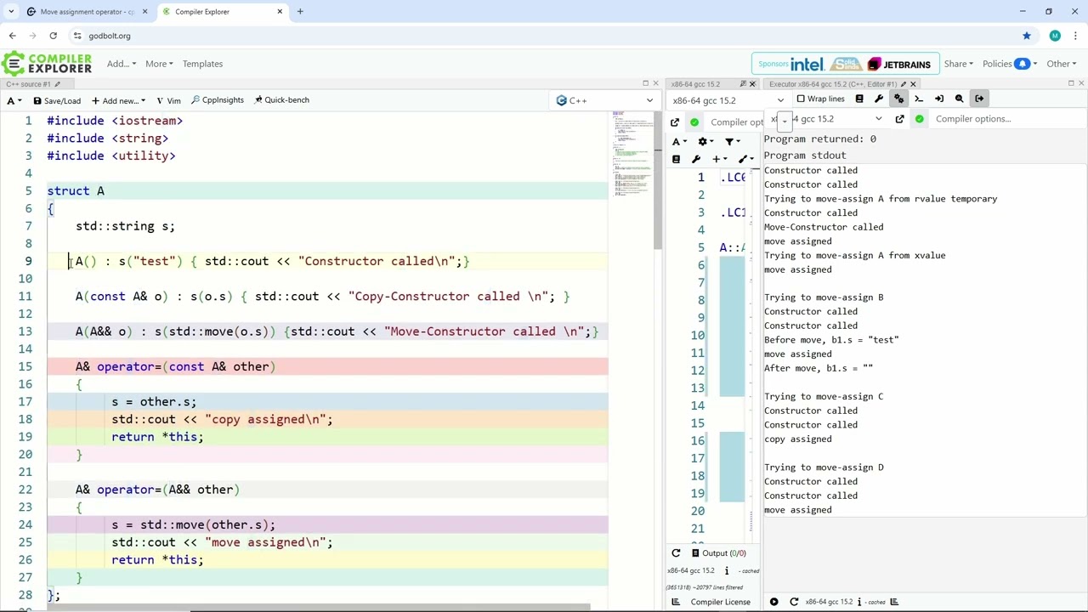This screenshot has width=1088, height=612.
Task: Open the Add... menu in header
Action: [122, 64]
